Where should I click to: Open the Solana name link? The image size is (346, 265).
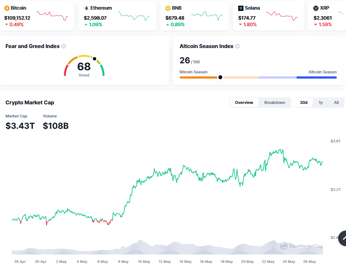252,8
